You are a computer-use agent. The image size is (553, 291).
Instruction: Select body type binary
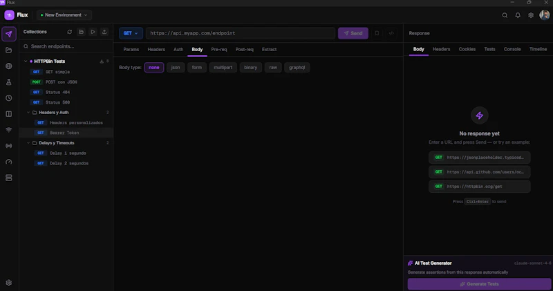[x=250, y=67]
